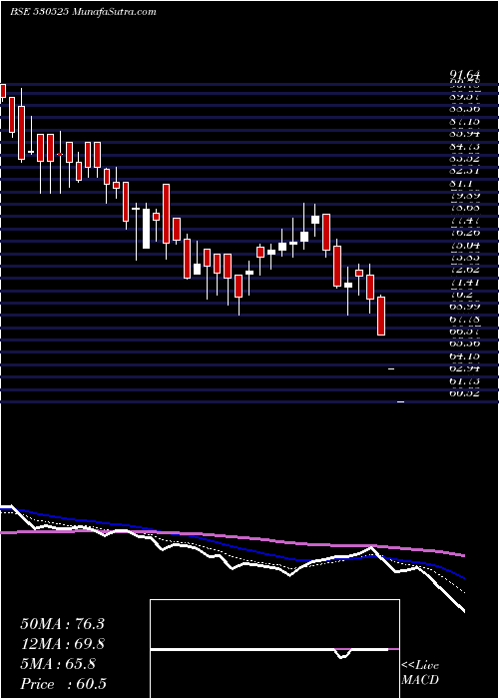Click the 70.2 price axis label
This screenshot has height=699, width=499.
tap(460, 295)
